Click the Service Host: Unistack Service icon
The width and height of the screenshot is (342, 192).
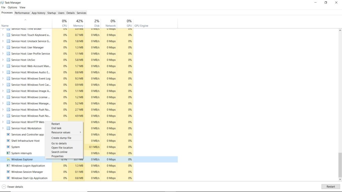(x=8, y=41)
